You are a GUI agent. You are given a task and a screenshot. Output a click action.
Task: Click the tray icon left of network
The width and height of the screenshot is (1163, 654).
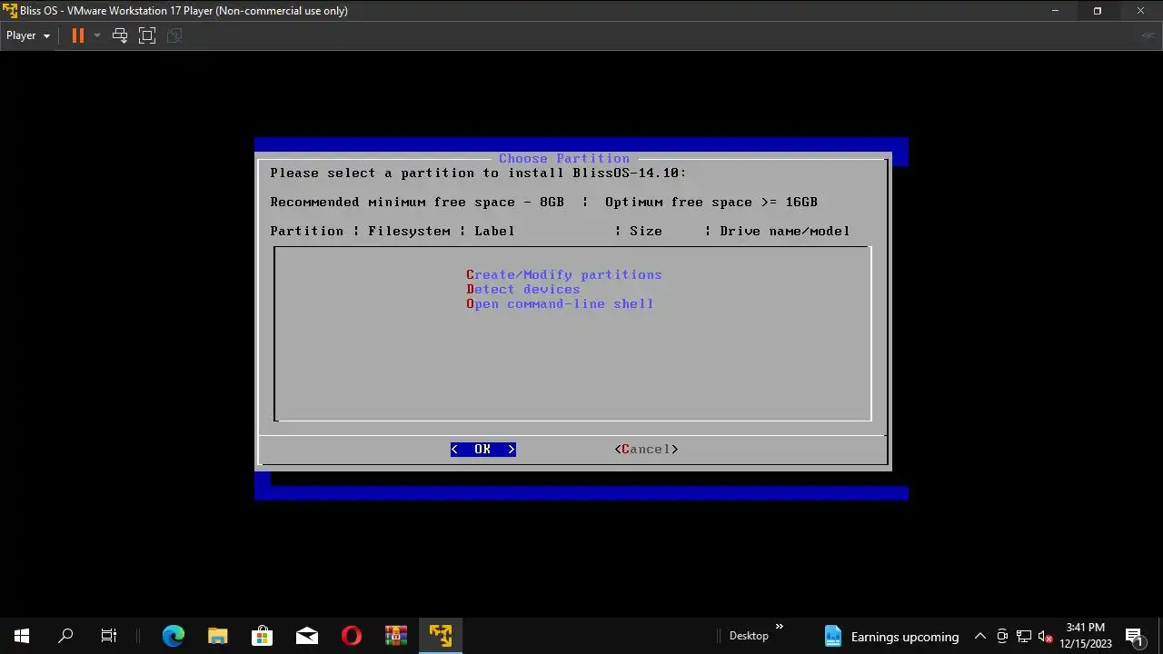pos(1002,636)
